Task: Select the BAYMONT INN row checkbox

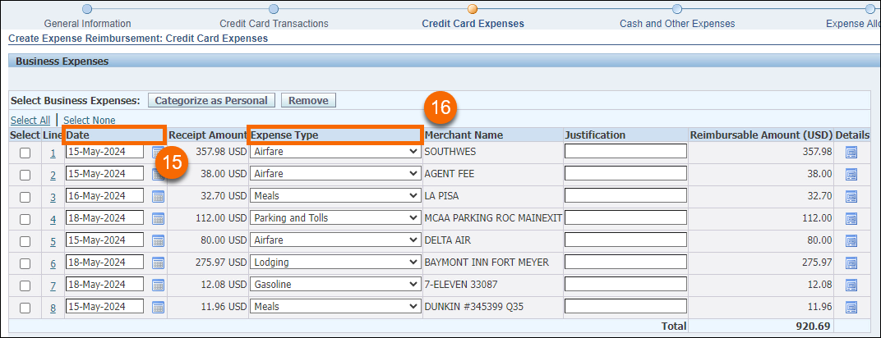Action: (25, 263)
